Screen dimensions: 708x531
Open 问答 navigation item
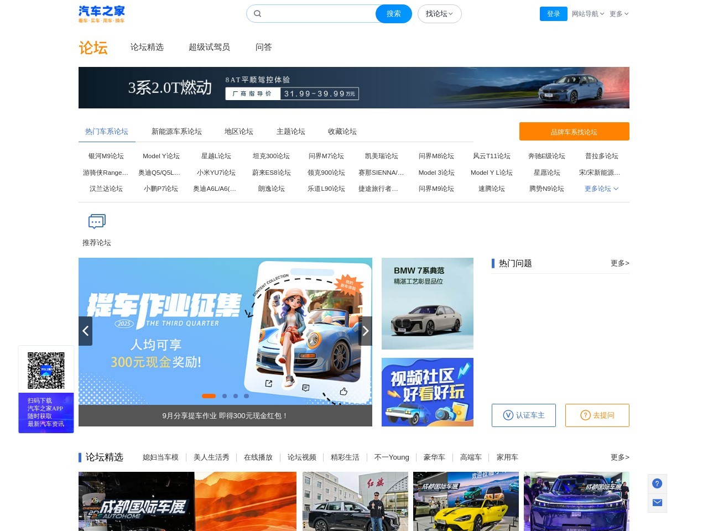pyautogui.click(x=264, y=47)
